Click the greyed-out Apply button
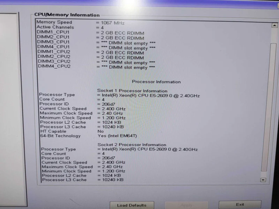 187,206
